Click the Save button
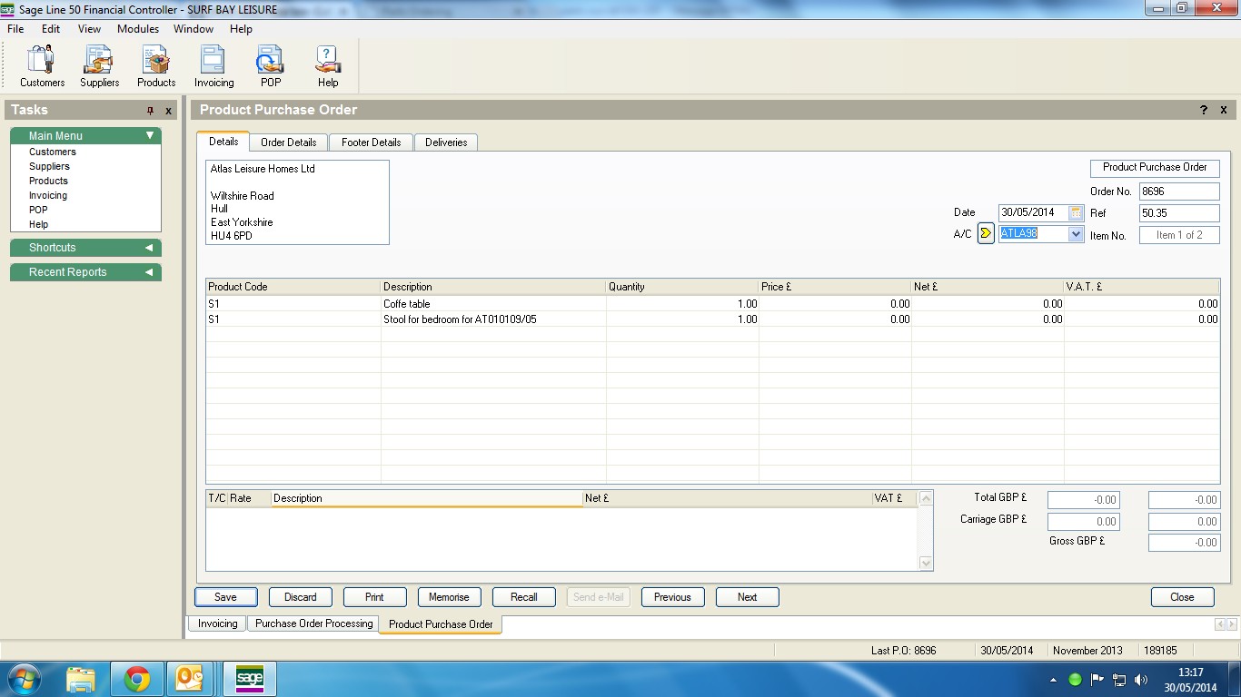The height and width of the screenshot is (697, 1241). pyautogui.click(x=225, y=597)
